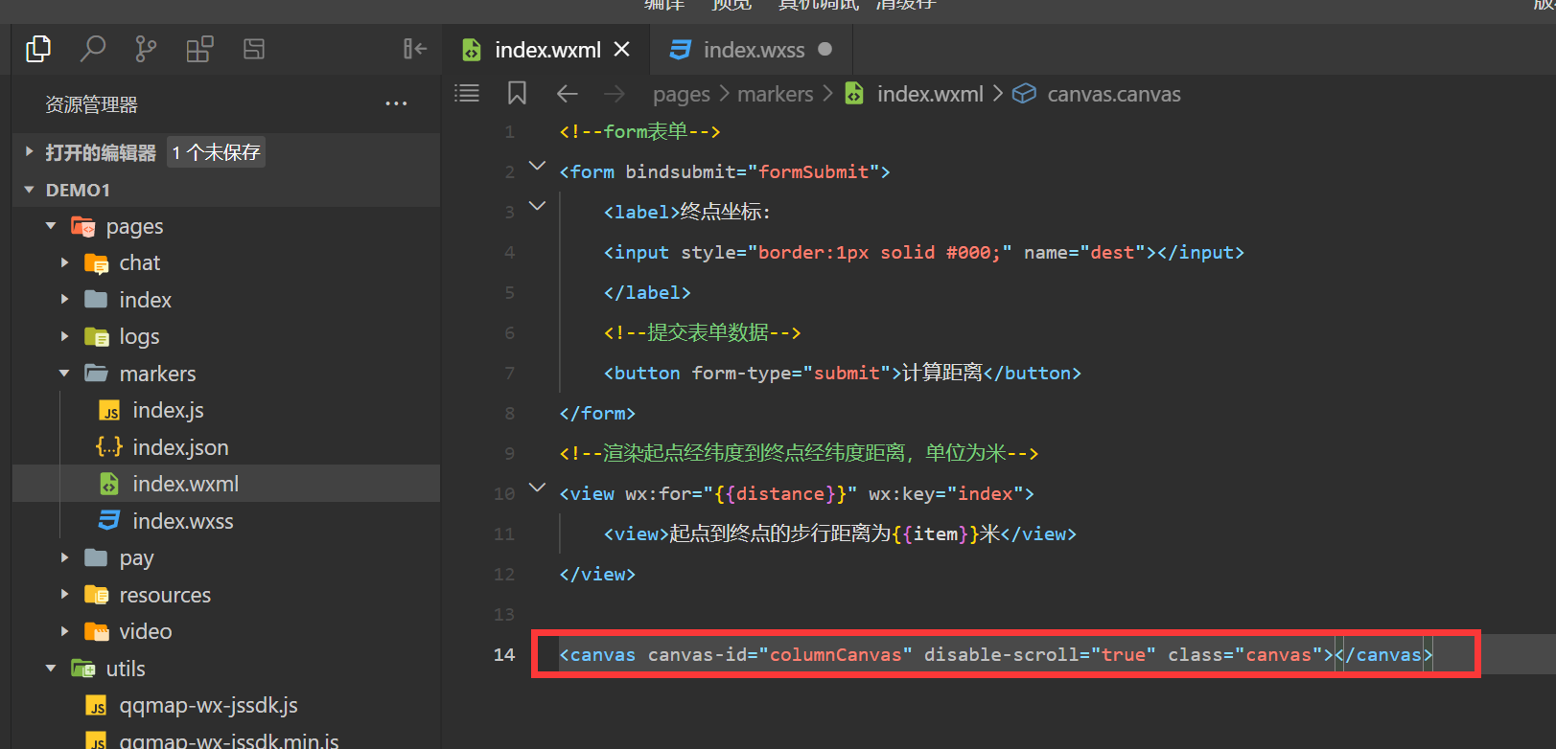Expand the resources folder

64,594
